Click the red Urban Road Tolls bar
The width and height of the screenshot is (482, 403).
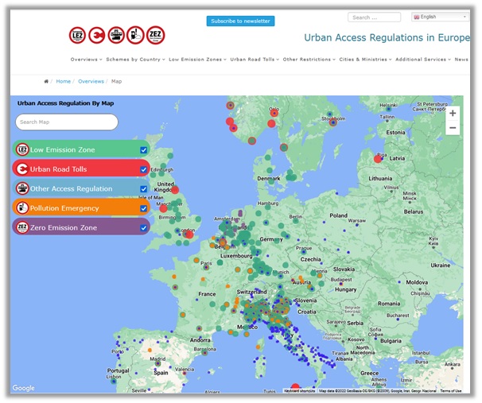point(81,169)
